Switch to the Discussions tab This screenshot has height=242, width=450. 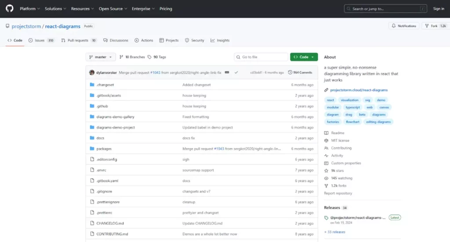pyautogui.click(x=116, y=40)
